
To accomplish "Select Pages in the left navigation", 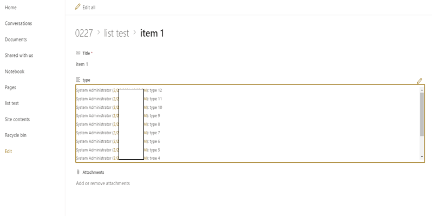I will pyautogui.click(x=10, y=87).
